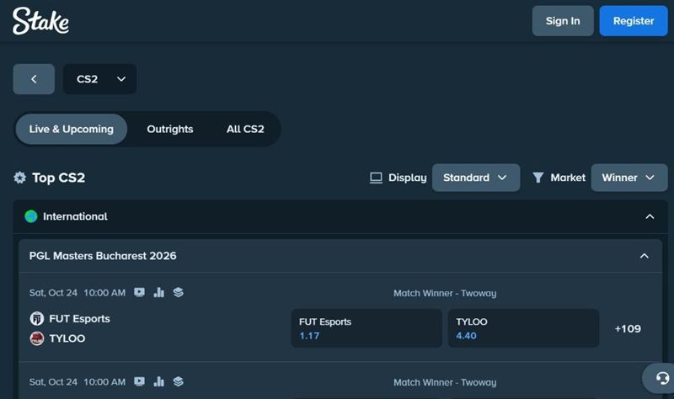Screen dimensions: 674x399
Task: Bet on FUT Esports at 1.17
Action: pos(366,328)
